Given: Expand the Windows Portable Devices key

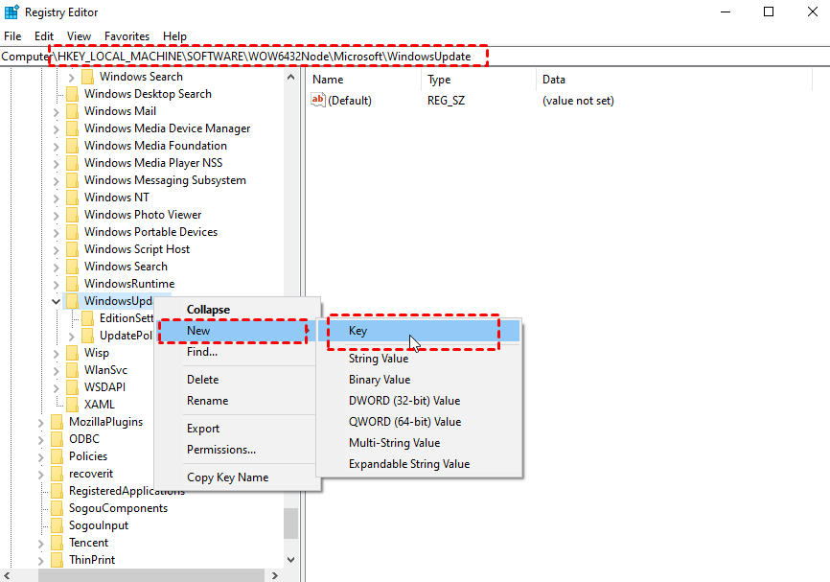Looking at the screenshot, I should pos(57,233).
